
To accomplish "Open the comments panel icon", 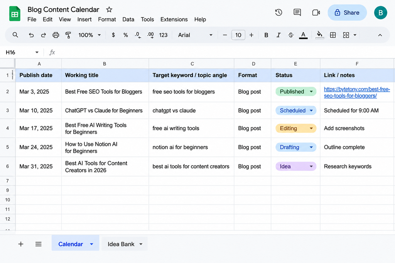I will [x=297, y=12].
